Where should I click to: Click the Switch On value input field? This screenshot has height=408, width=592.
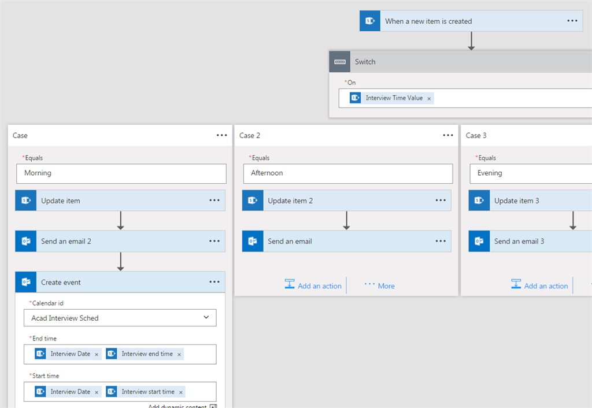click(465, 98)
